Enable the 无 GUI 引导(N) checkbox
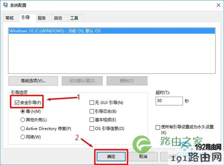The height and width of the screenshot is (165, 224). tap(92, 102)
